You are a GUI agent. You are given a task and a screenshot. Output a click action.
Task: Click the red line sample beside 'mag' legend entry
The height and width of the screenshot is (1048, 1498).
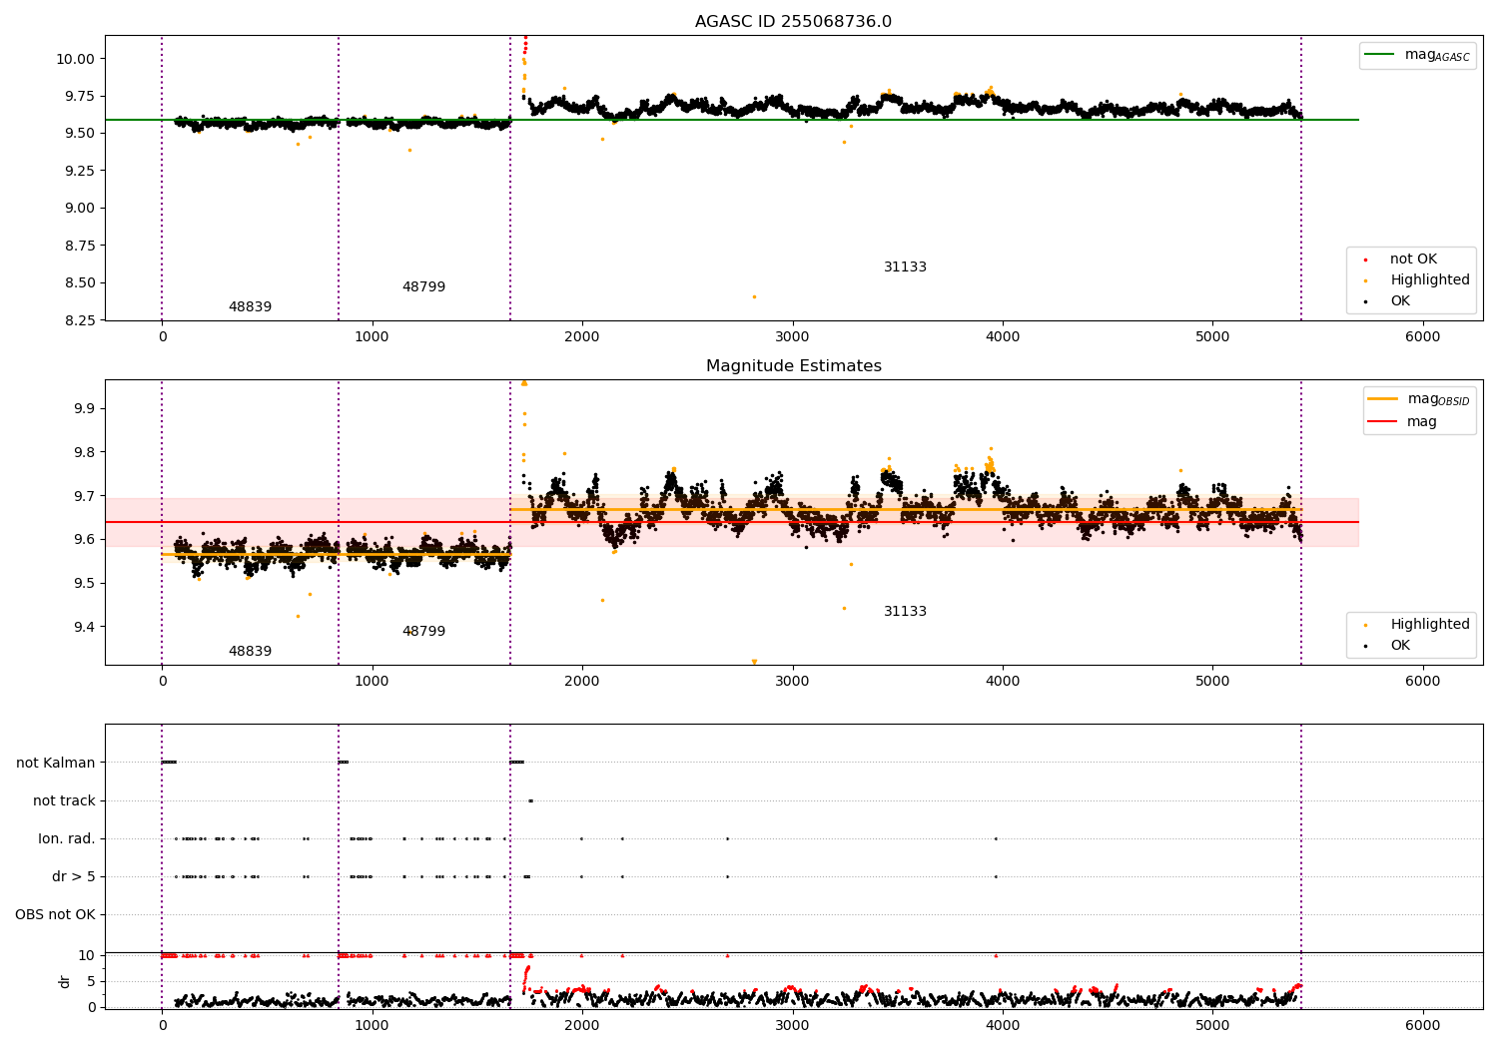point(1382,422)
